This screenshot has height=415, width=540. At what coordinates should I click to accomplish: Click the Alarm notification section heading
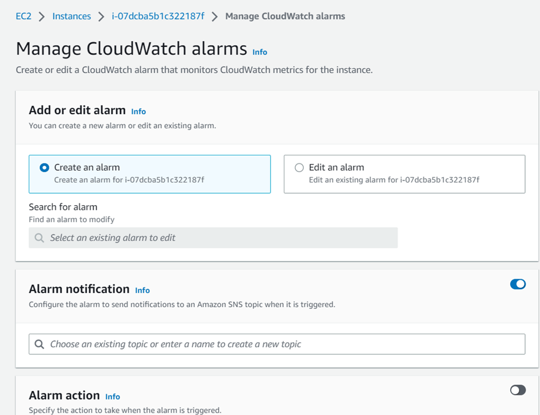coord(79,289)
